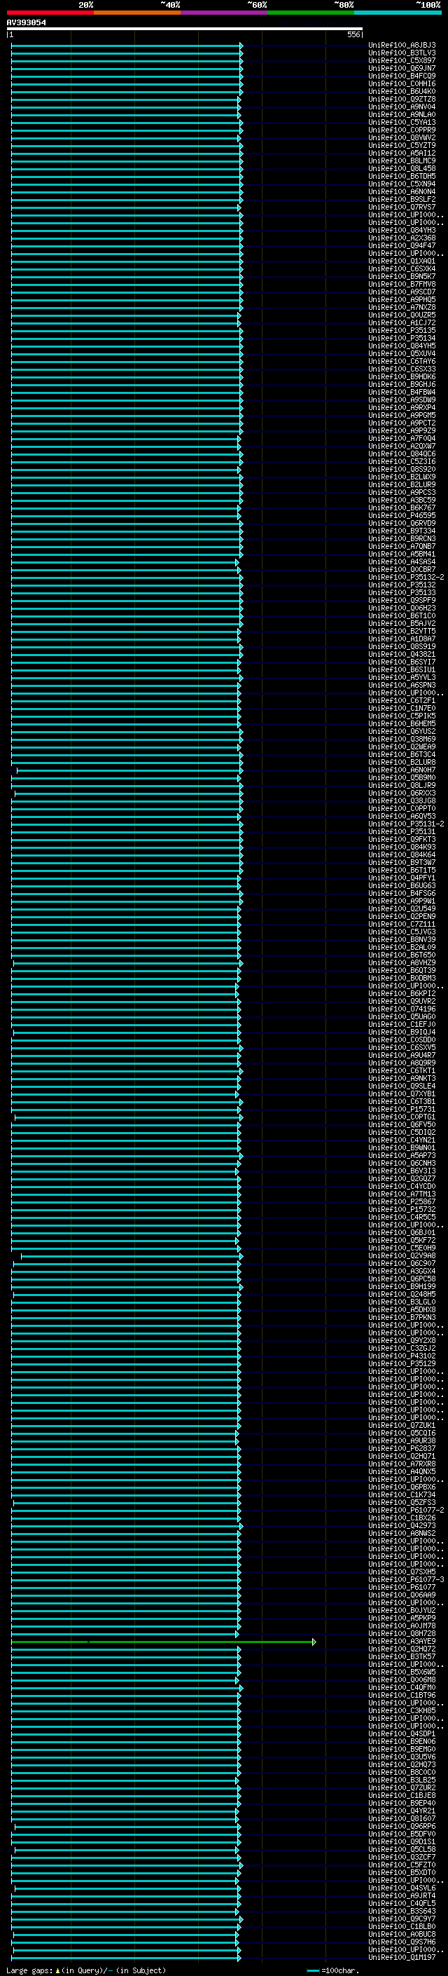
Task: Select the label UniRef100_C3KH85
Action: pyautogui.click(x=402, y=1710)
